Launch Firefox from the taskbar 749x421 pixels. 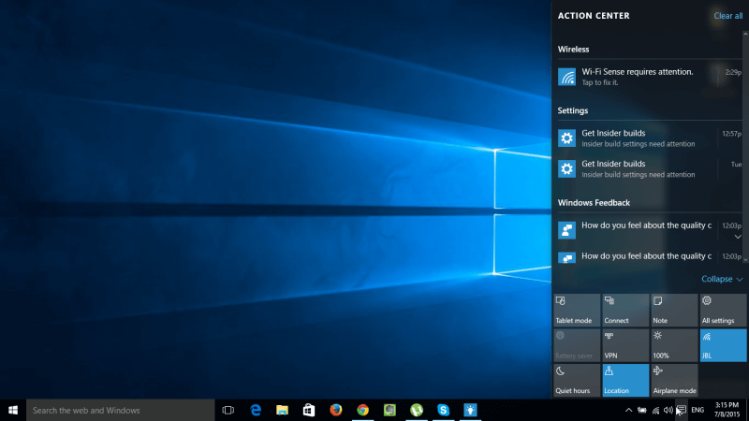click(x=335, y=410)
